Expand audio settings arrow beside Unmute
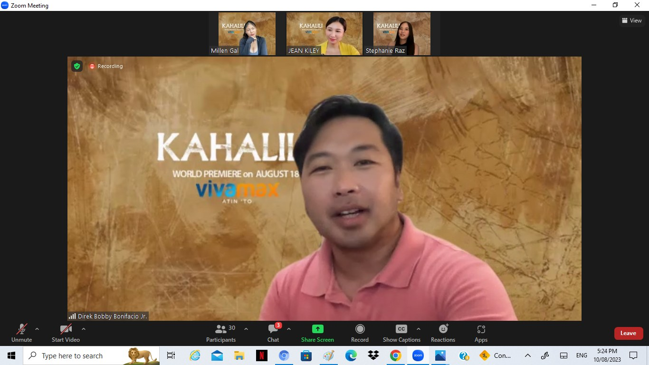This screenshot has width=649, height=365. (37, 329)
